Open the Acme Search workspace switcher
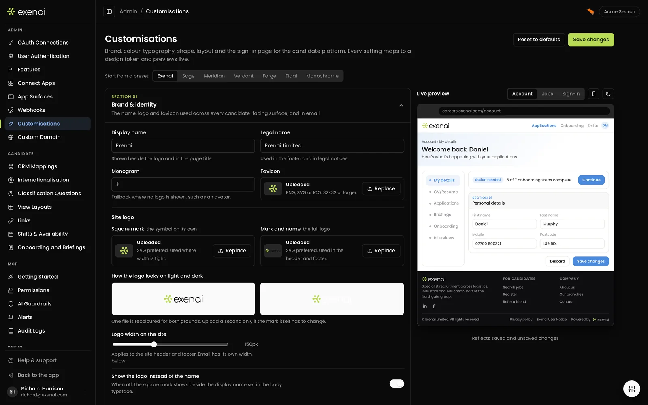 [x=620, y=11]
